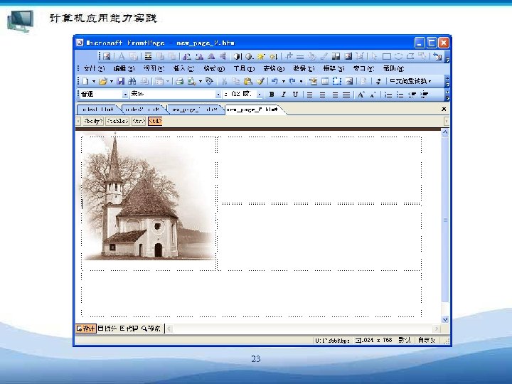Click Decrease Font Size icon
The width and height of the screenshot is (512, 384).
[x=372, y=95]
